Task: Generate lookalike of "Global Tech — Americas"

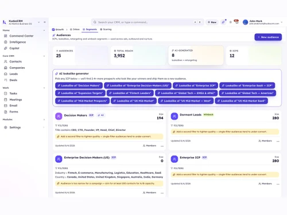Action: pyautogui.click(x=247, y=93)
